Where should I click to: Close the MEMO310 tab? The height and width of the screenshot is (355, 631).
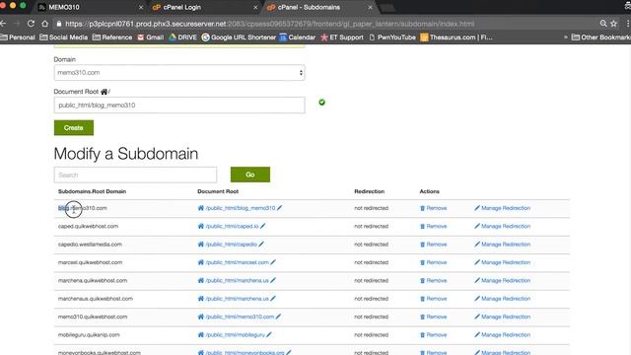pyautogui.click(x=140, y=7)
